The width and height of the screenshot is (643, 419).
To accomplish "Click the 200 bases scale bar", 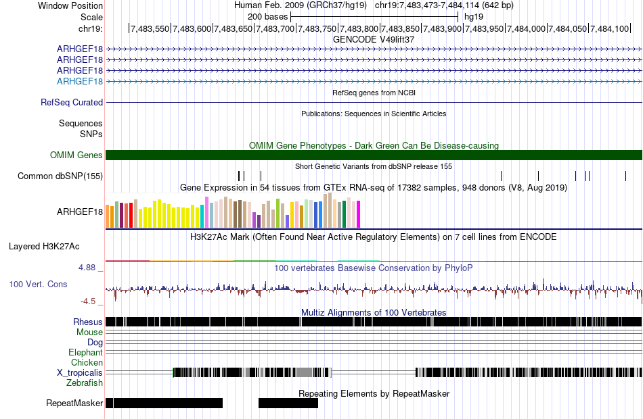I will 374,17.
